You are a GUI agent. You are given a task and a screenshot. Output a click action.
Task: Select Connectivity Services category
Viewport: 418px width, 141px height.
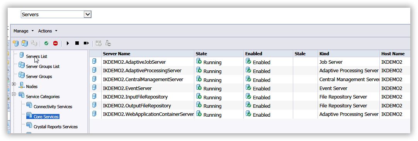[x=53, y=107]
